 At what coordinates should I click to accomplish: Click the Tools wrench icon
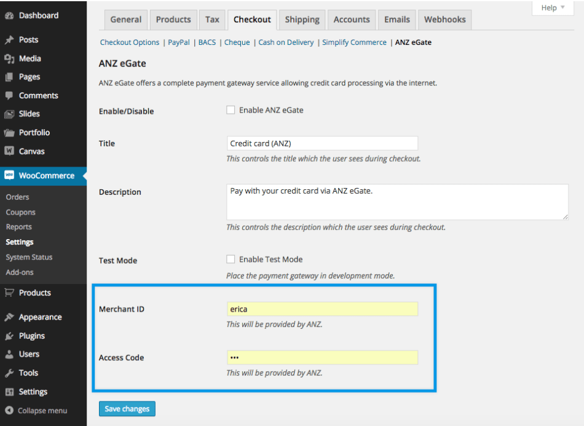9,373
